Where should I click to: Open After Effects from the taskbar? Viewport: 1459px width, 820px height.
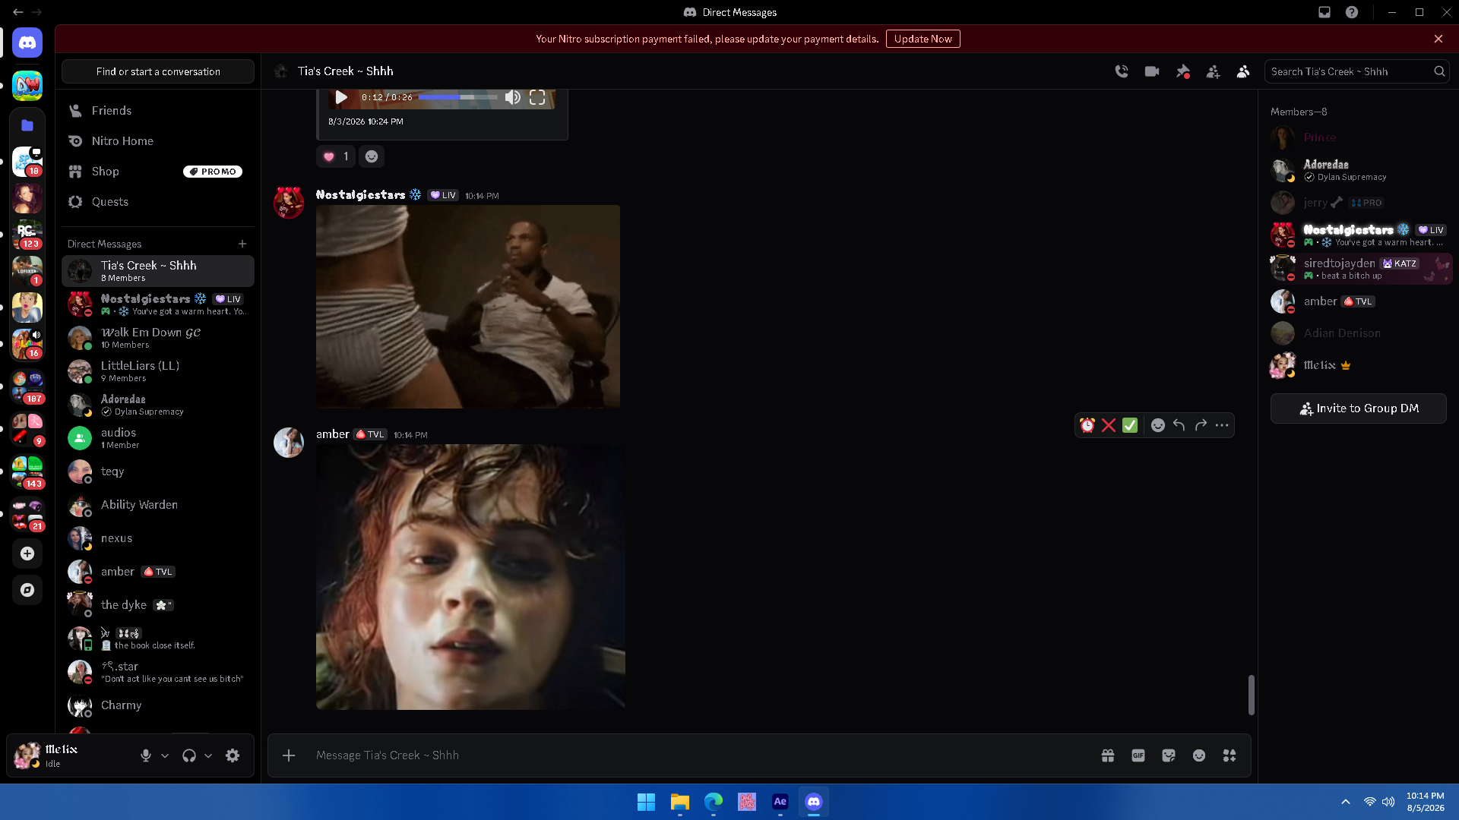[x=780, y=802]
